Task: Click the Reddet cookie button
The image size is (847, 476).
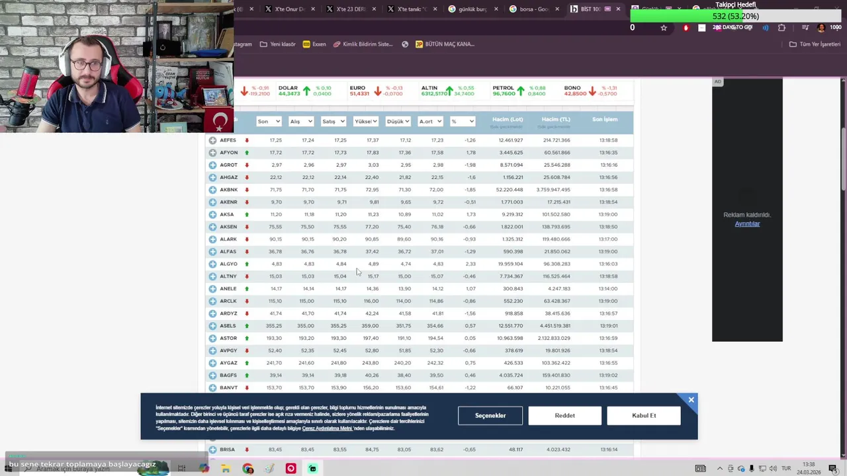Action: (565, 415)
